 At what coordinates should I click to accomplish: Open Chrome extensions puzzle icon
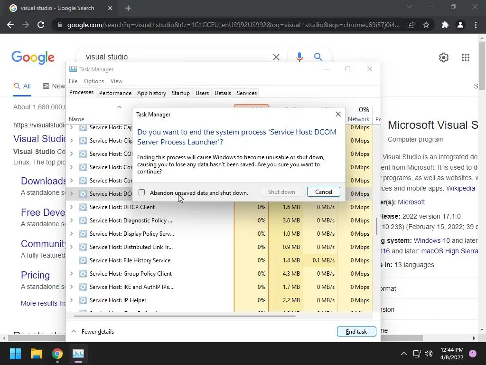point(445,25)
